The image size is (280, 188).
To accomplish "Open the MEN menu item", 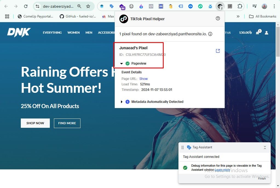I will pyautogui.click(x=89, y=33).
